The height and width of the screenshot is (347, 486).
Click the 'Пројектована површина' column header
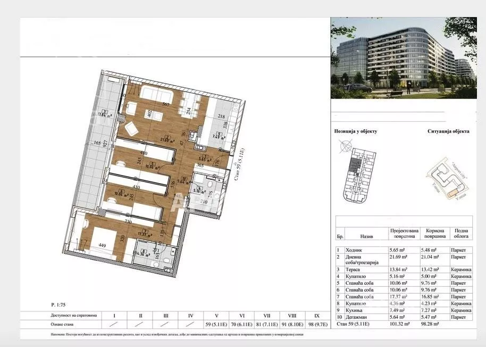click(404, 234)
